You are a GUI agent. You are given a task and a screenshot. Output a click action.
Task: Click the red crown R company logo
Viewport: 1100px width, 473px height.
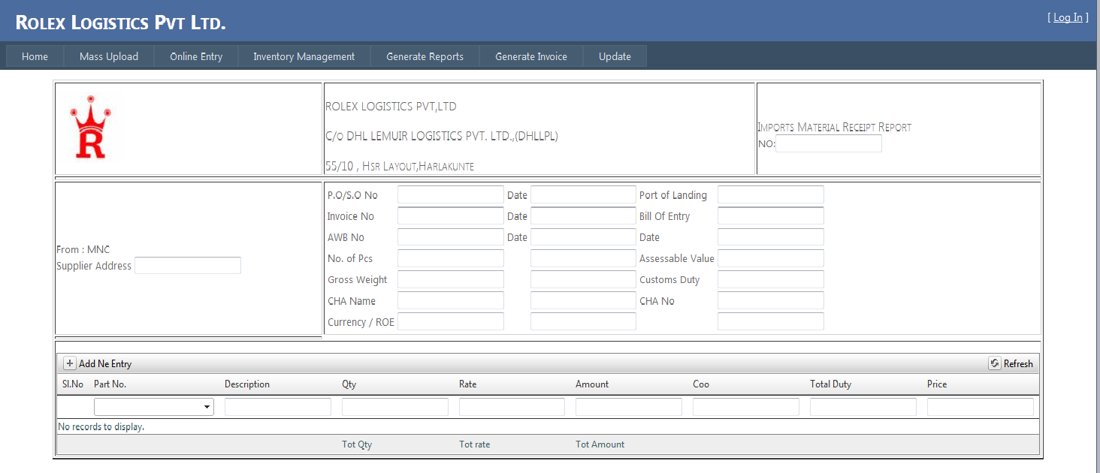click(x=90, y=128)
